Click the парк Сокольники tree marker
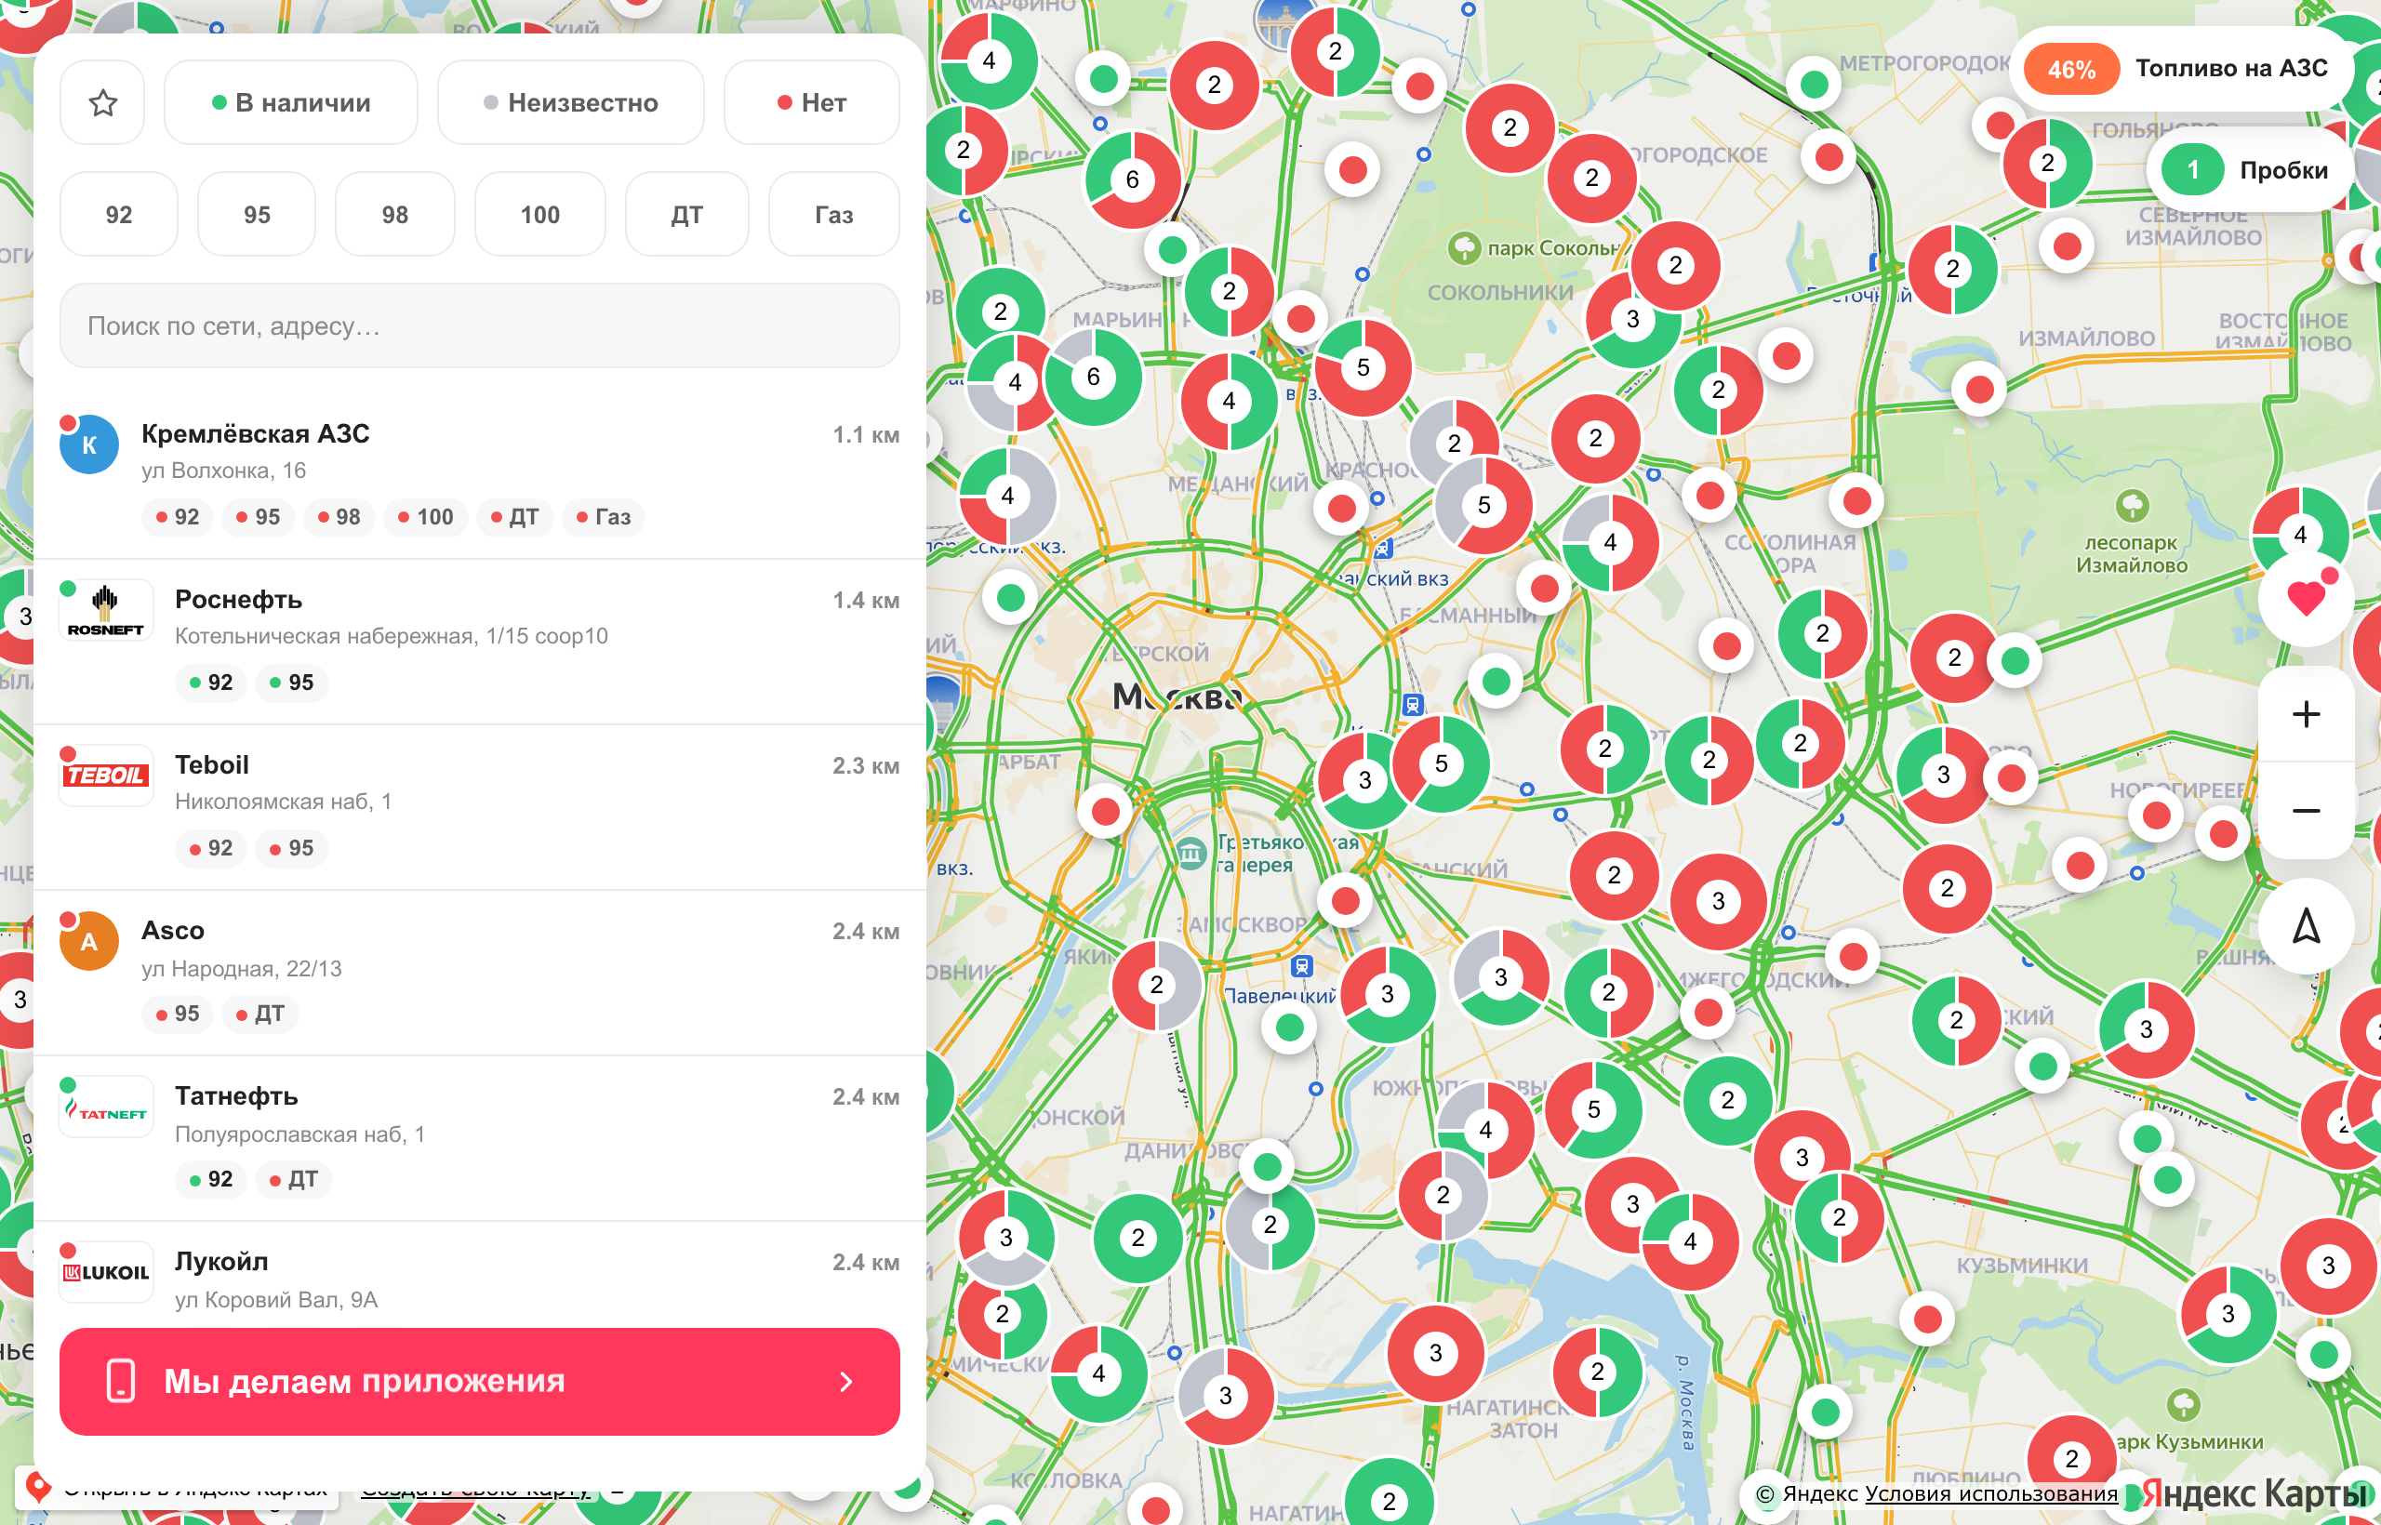Screen dimensions: 2381x1525 click(1463, 247)
